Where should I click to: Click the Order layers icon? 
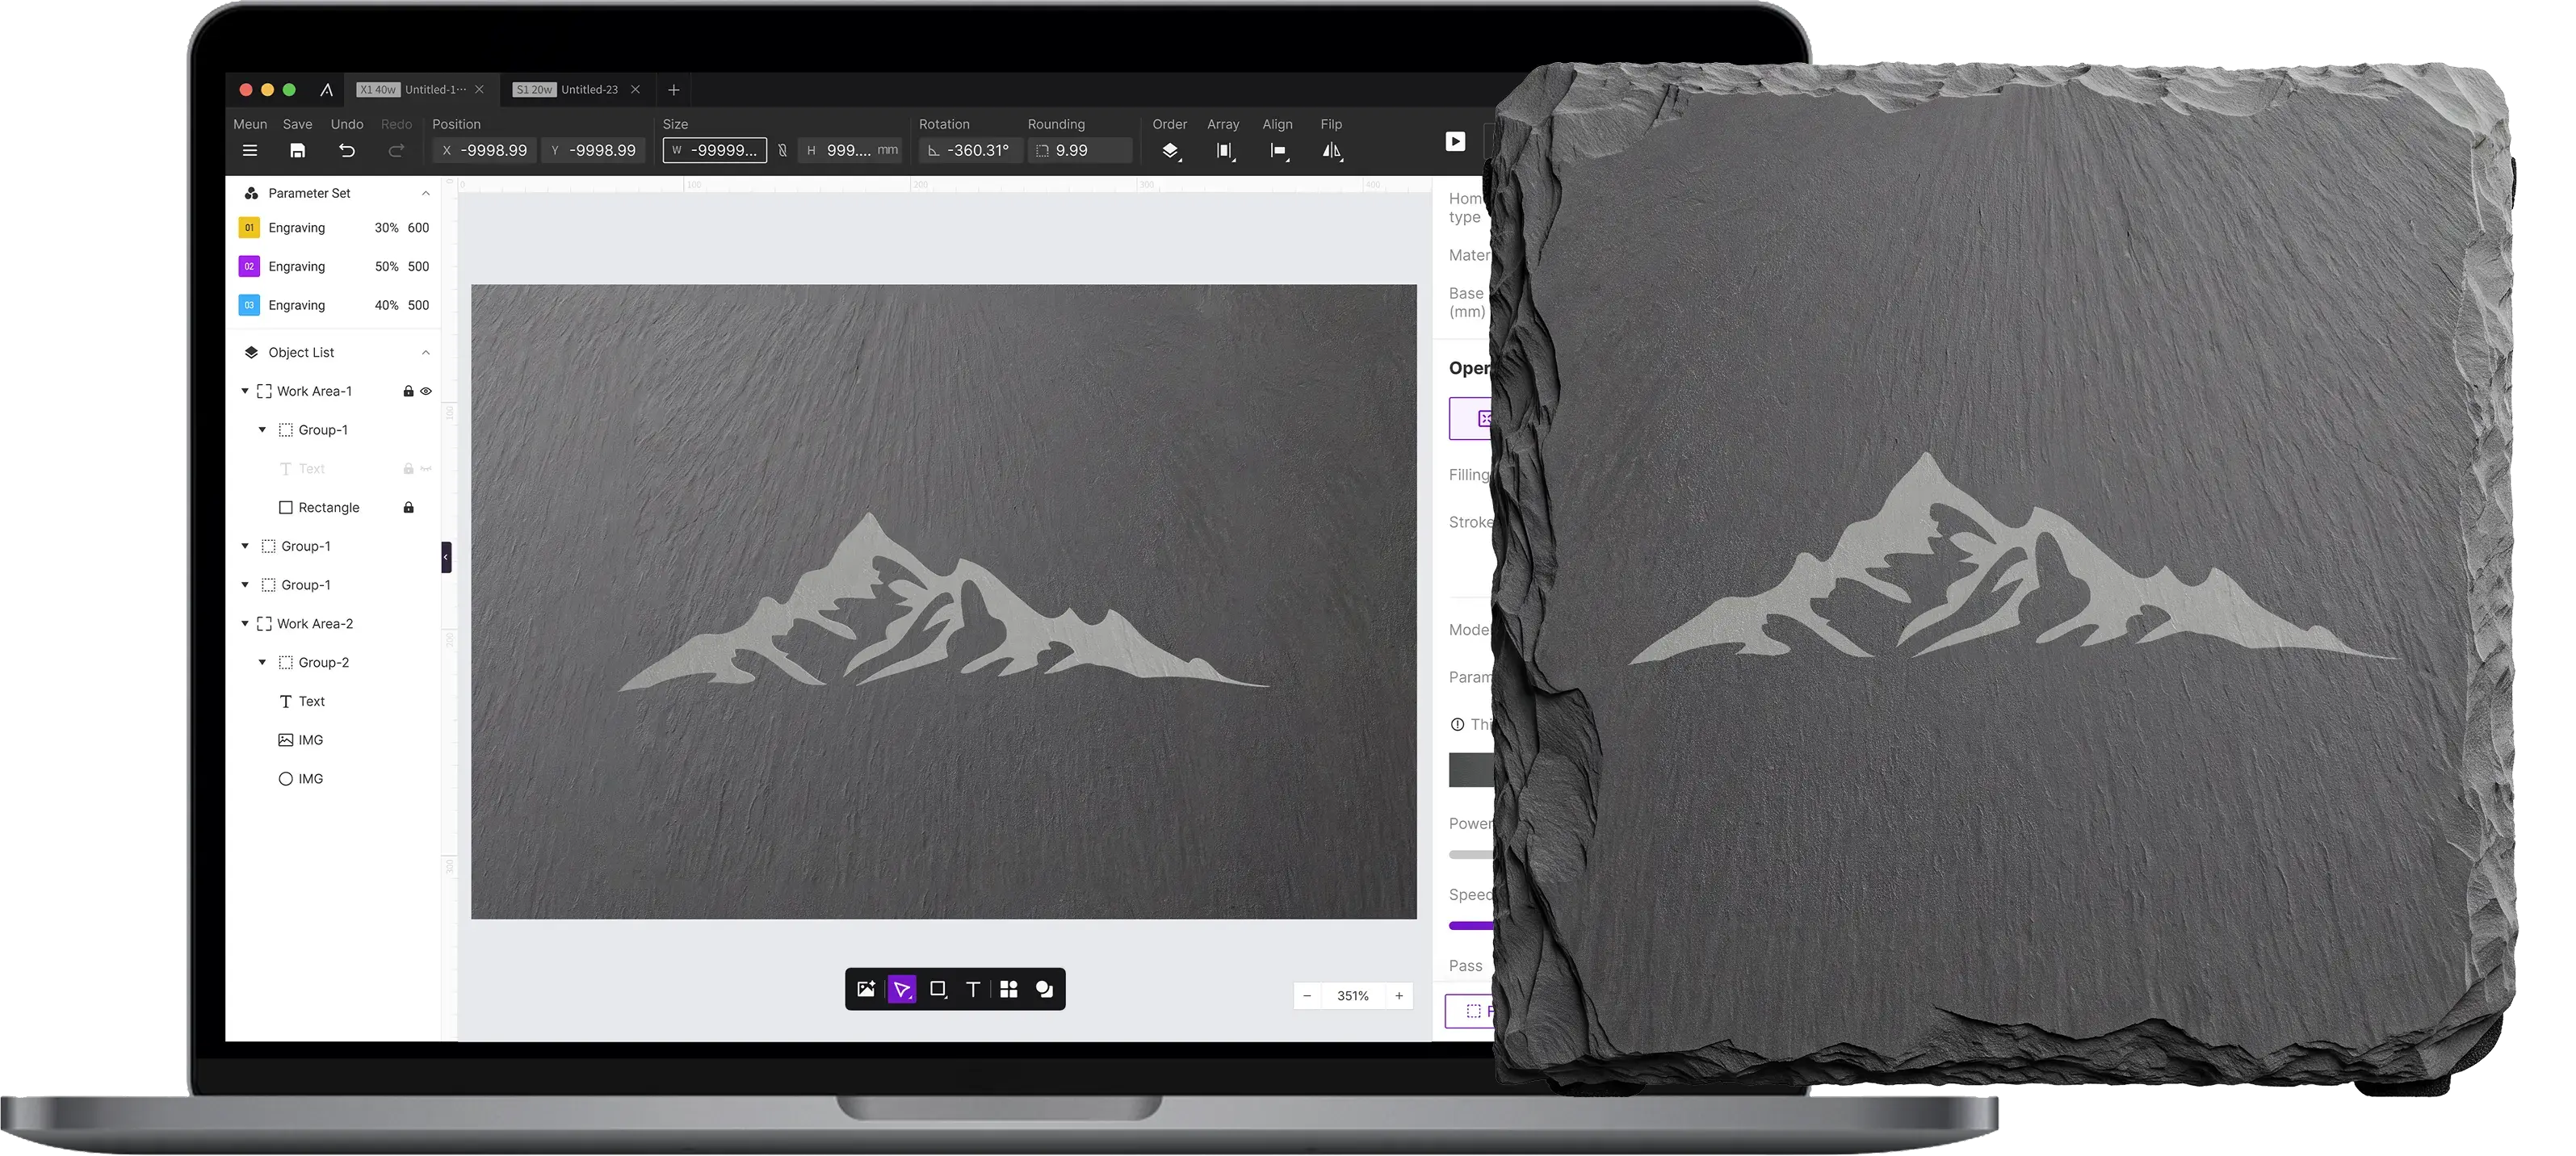click(1170, 151)
